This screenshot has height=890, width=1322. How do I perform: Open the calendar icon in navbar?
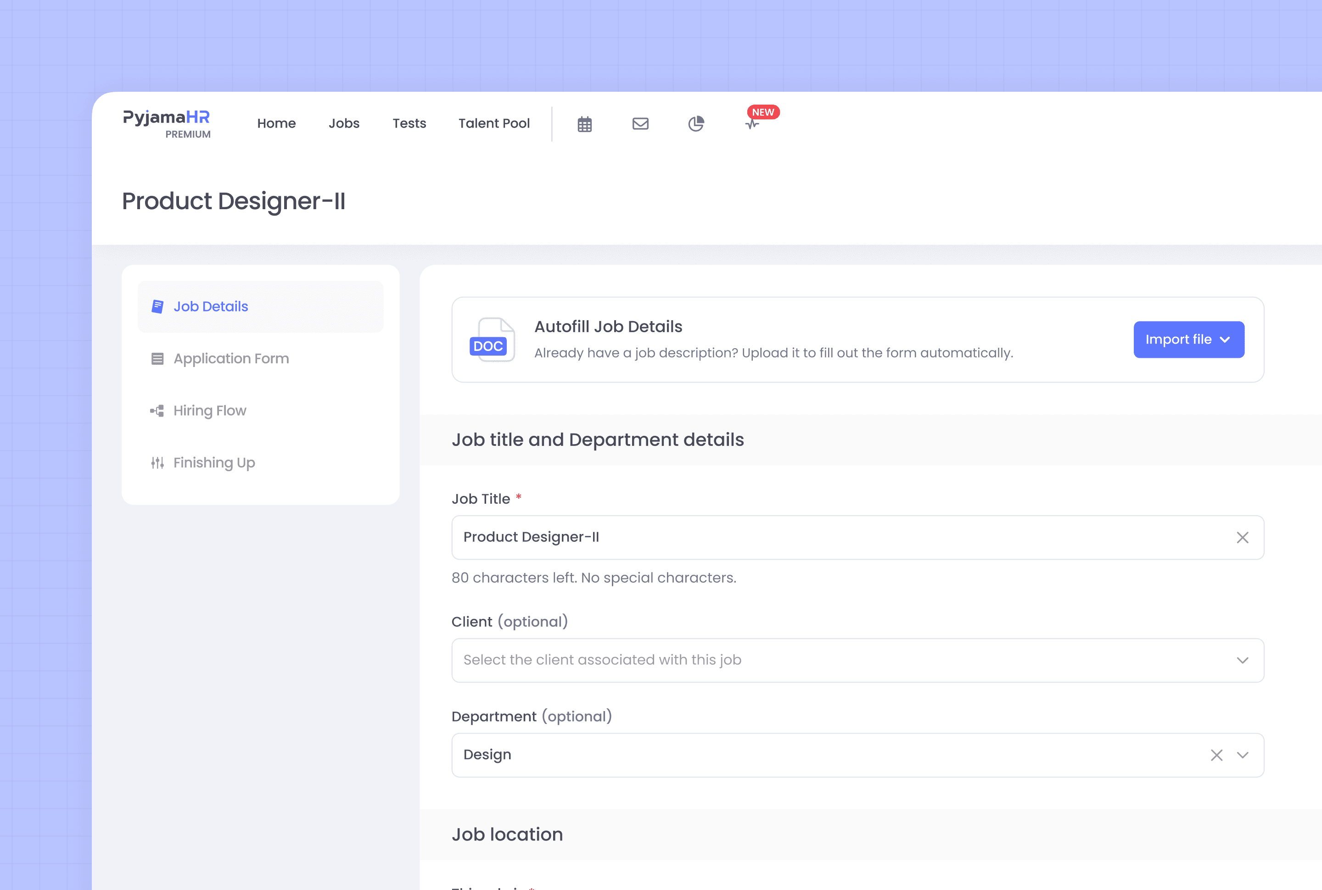pyautogui.click(x=584, y=124)
